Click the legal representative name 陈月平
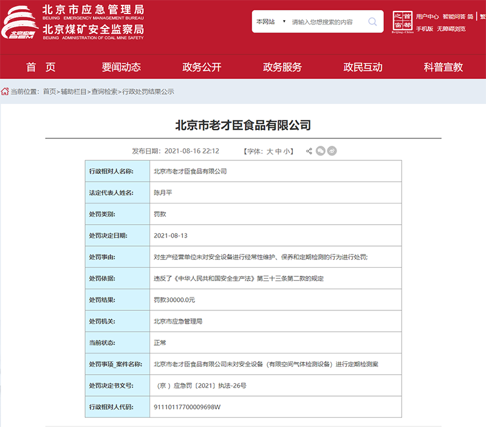Screen dimensions: 486x427 pyautogui.click(x=163, y=193)
